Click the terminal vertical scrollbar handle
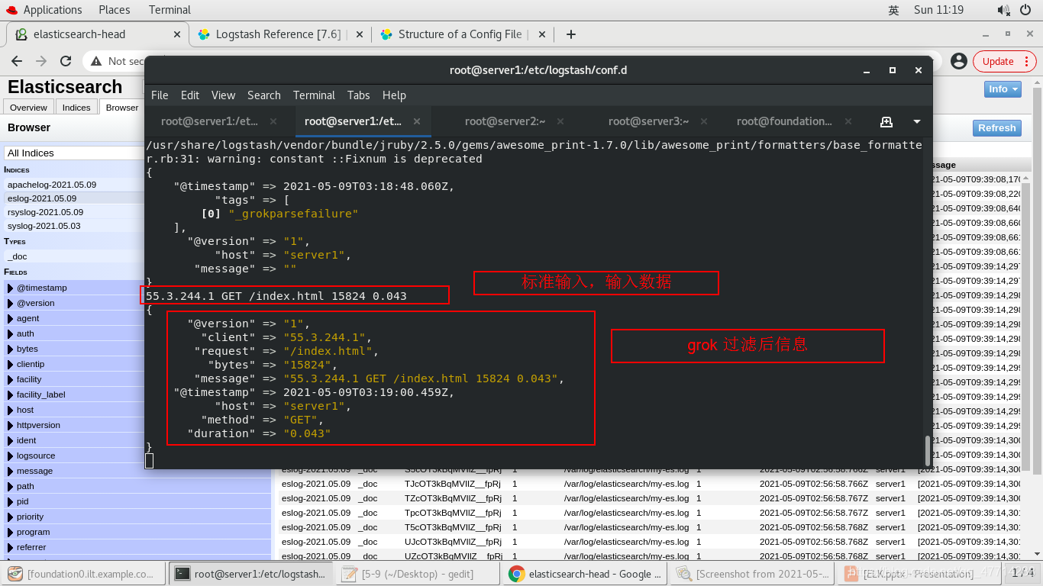 [928, 450]
